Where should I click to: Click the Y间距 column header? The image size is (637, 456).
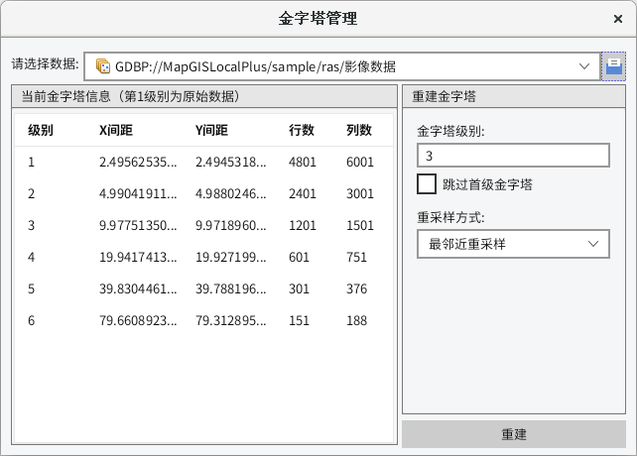(212, 130)
